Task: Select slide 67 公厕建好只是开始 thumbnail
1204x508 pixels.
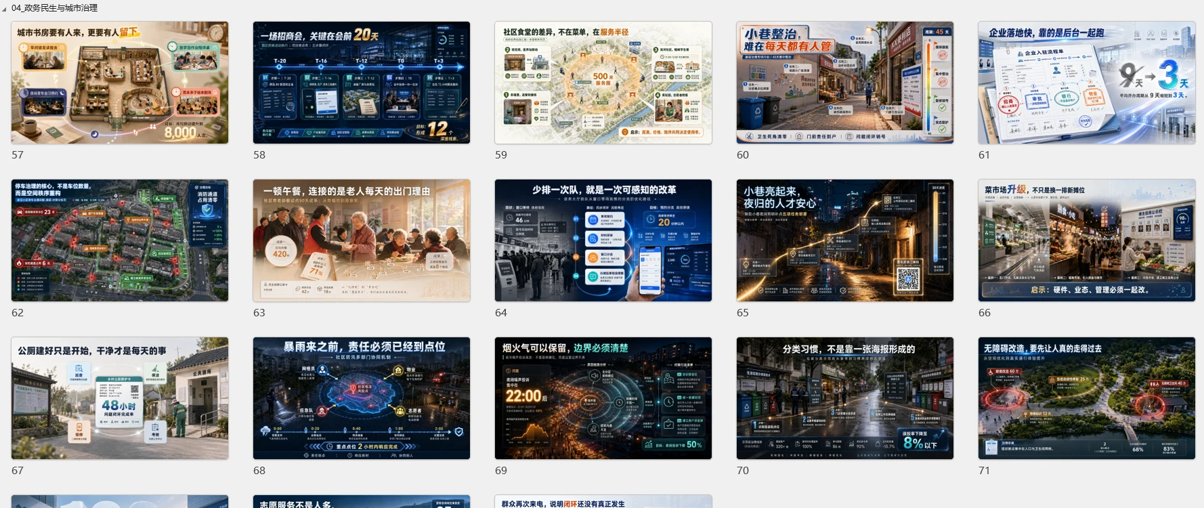Action: click(120, 398)
